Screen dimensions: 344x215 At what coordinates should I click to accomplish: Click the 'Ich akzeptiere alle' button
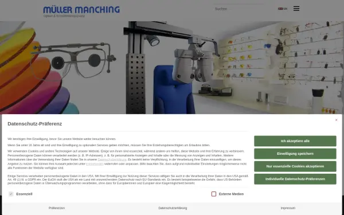tap(295, 141)
